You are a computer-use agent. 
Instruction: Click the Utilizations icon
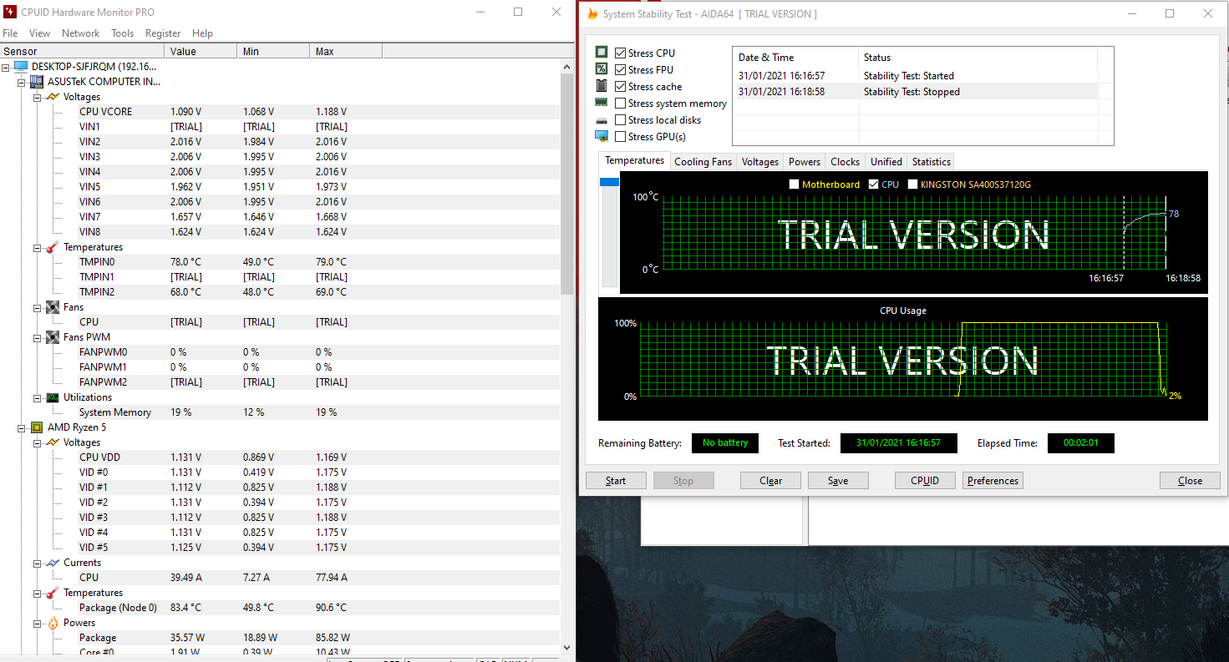53,397
